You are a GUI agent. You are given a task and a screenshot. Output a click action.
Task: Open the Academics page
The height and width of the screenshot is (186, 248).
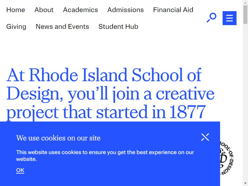[x=81, y=10]
